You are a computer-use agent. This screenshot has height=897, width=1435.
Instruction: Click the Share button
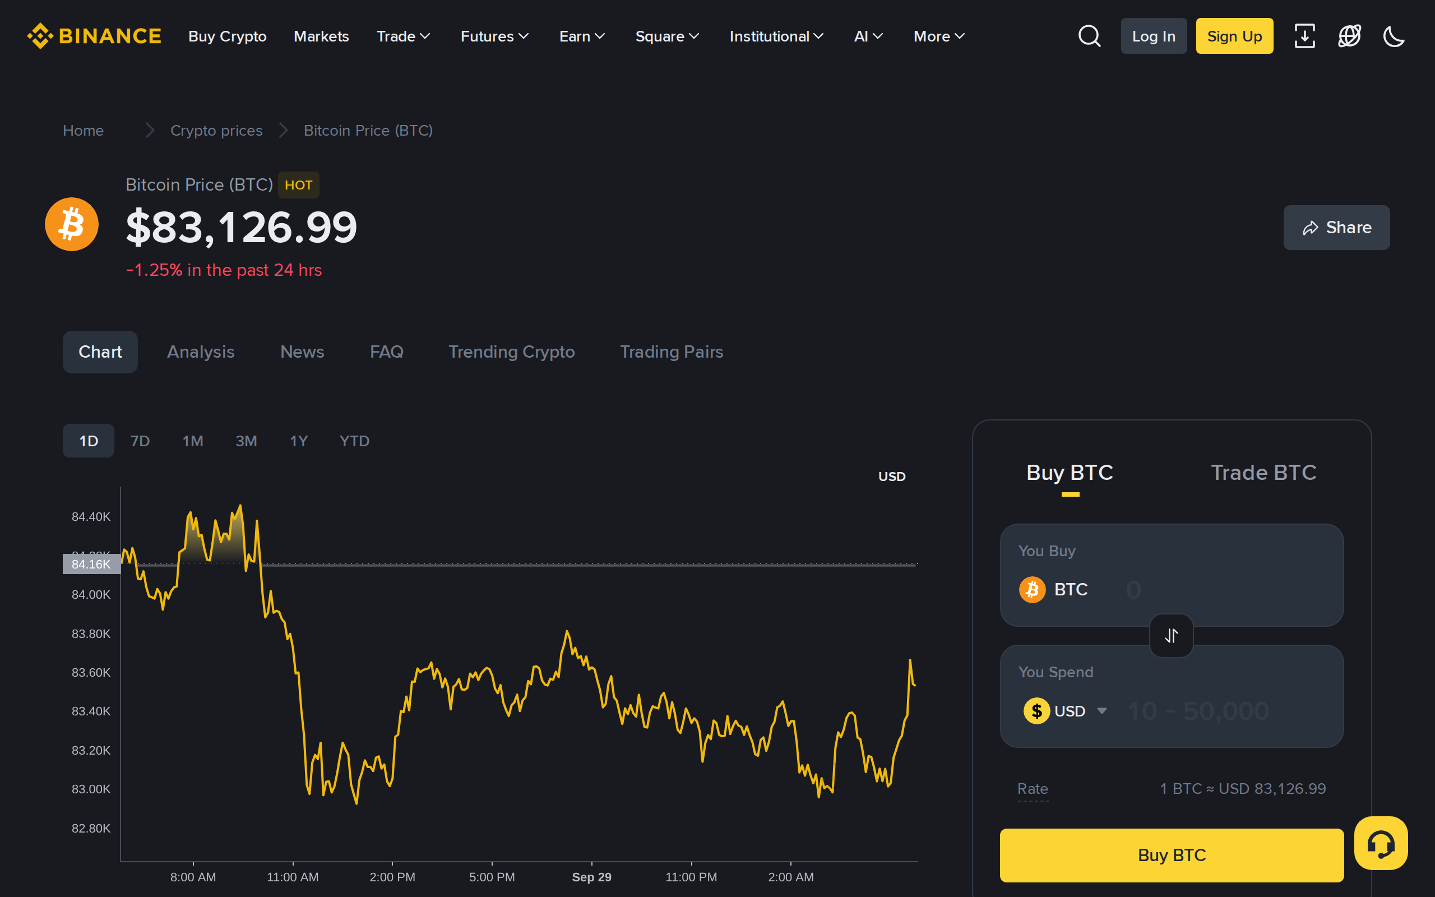(x=1336, y=228)
